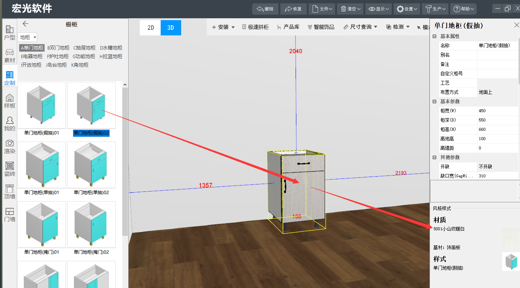This screenshot has width=520, height=288.
Task: Pick the 单门地柜(假抽)02 thumbnail
Action: tap(91, 105)
